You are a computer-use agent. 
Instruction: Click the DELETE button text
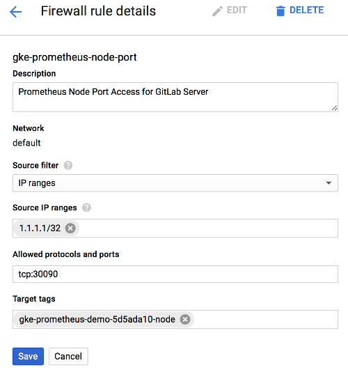point(306,10)
